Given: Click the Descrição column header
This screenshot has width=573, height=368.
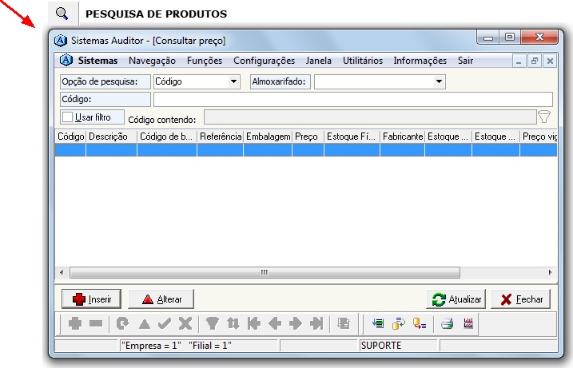Looking at the screenshot, I should pyautogui.click(x=111, y=137).
